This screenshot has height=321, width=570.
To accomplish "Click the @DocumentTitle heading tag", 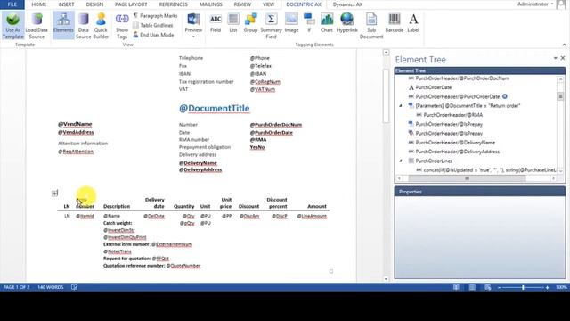I will coord(214,108).
